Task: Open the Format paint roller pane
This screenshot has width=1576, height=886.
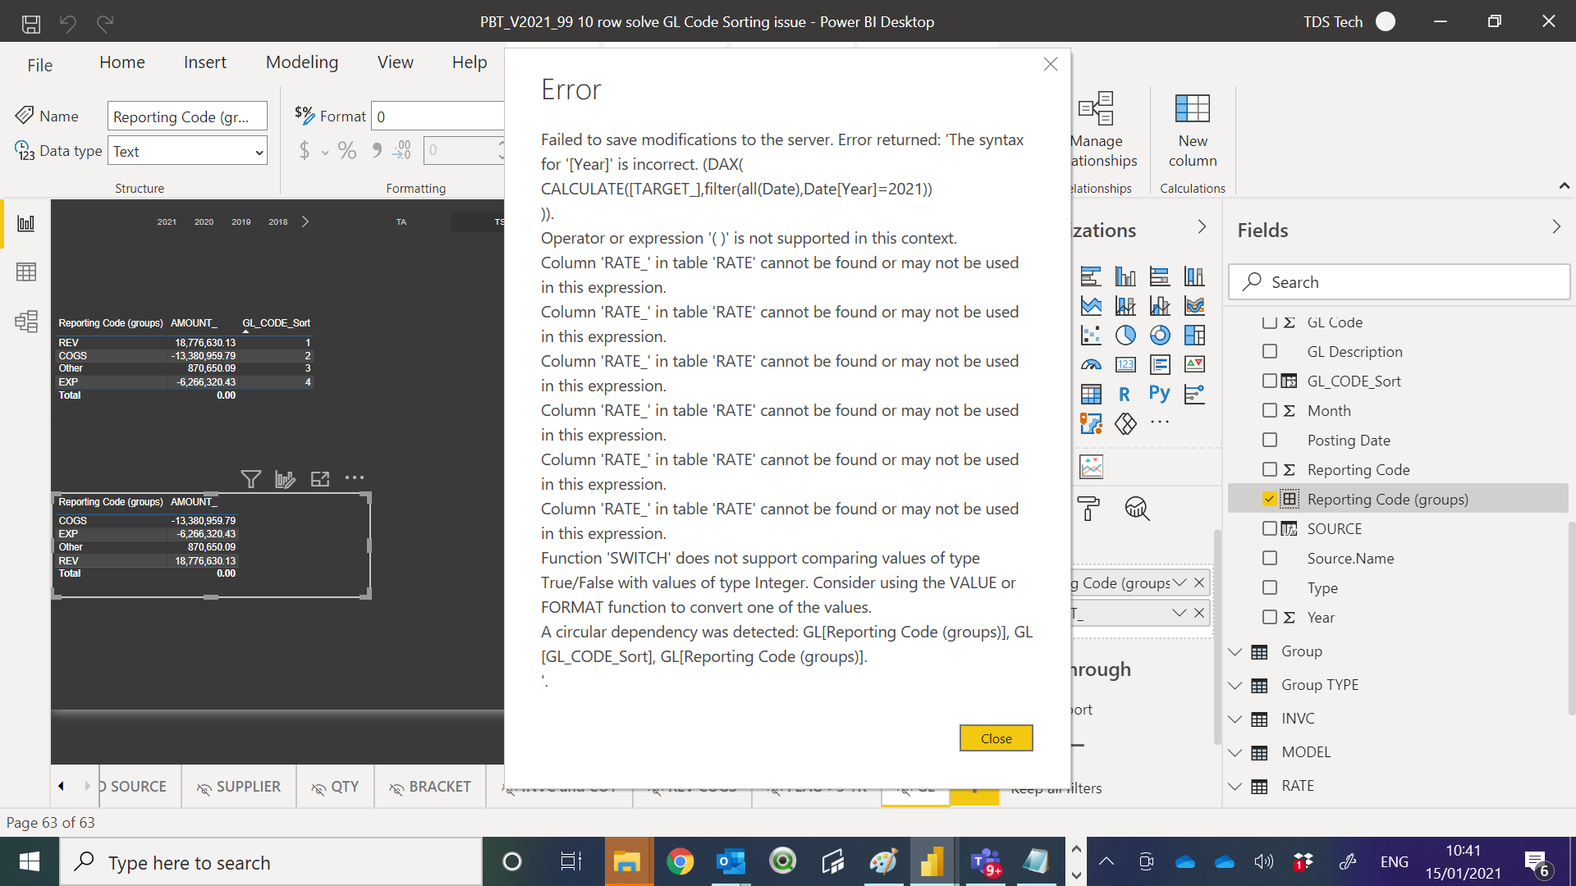Action: pyautogui.click(x=1088, y=509)
